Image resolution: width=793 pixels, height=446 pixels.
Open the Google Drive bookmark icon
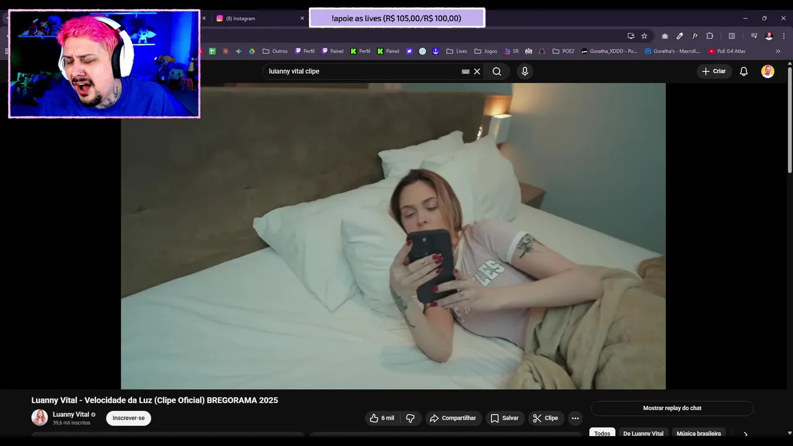(252, 51)
